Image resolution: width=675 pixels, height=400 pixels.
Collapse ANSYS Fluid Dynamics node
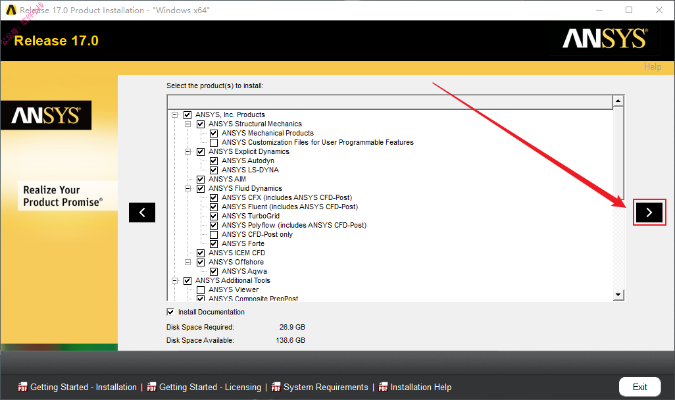click(x=187, y=189)
